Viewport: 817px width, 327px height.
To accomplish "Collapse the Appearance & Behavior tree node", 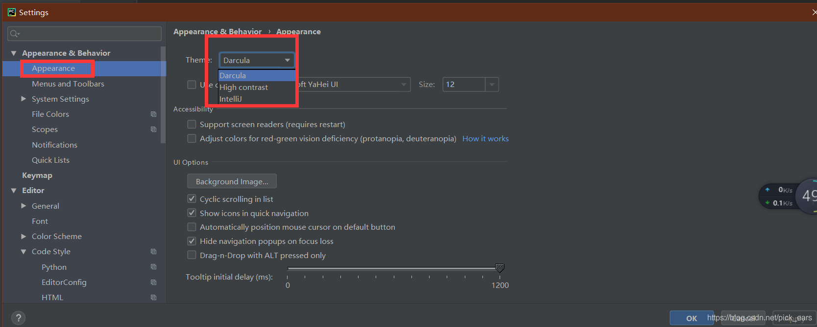I will 14,53.
